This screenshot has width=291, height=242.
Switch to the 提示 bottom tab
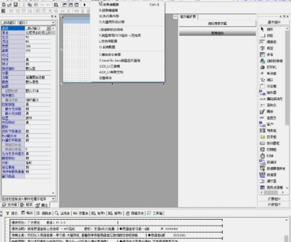point(12,213)
